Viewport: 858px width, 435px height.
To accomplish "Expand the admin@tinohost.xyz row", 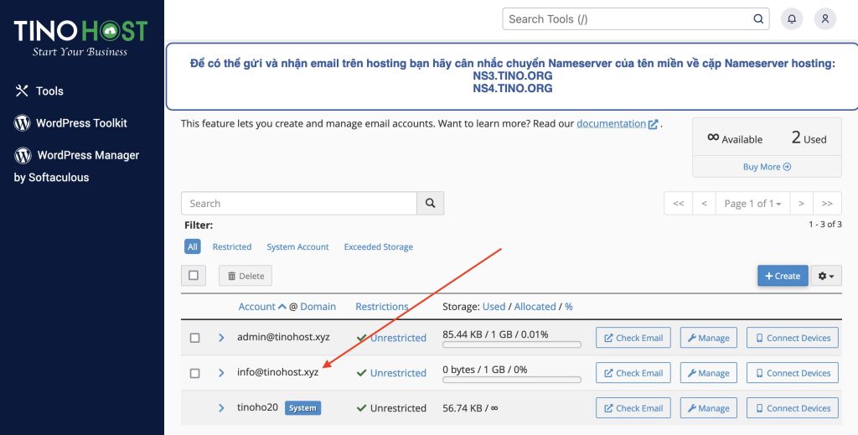I will pos(221,338).
